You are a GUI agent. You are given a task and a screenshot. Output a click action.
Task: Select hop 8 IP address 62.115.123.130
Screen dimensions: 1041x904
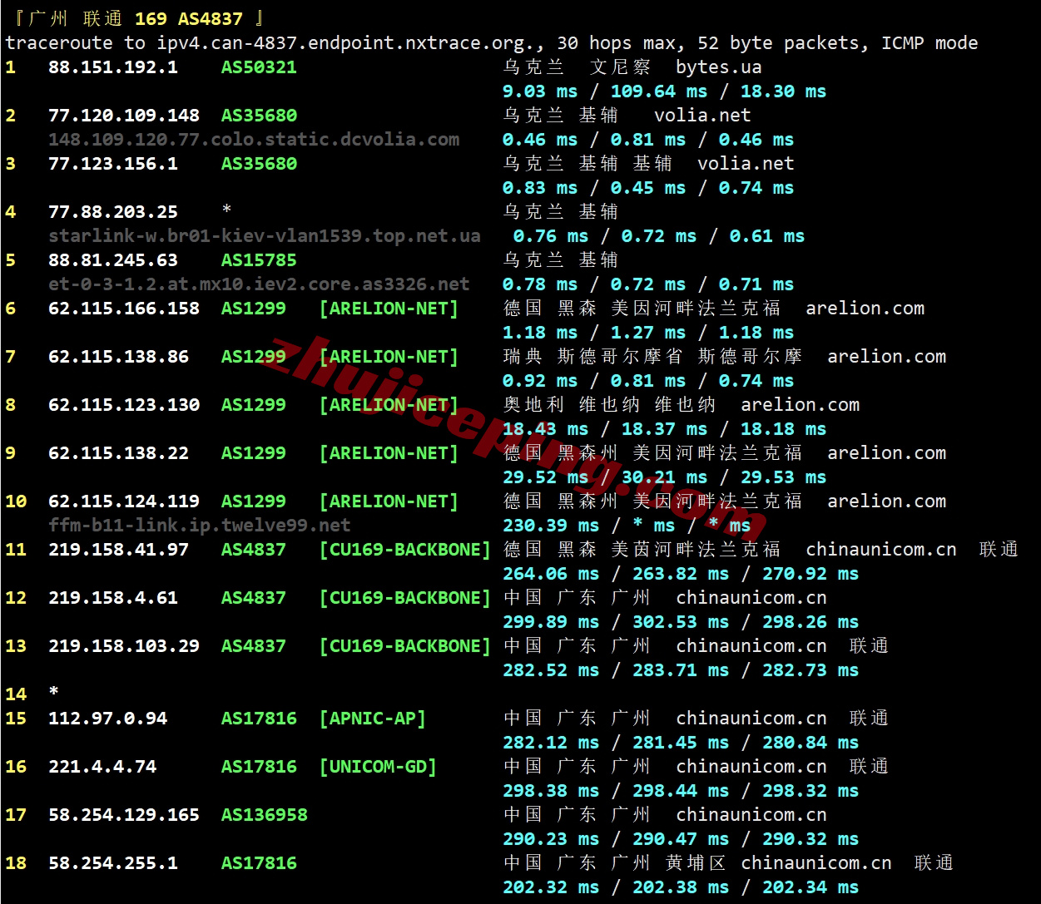124,405
